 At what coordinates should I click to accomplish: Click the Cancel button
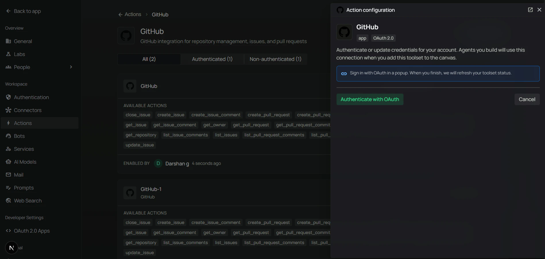point(527,99)
